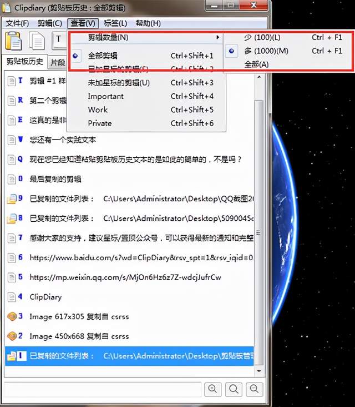Click the image icon of Image 617x305
The height and width of the screenshot is (407, 355).
[x=12, y=317]
